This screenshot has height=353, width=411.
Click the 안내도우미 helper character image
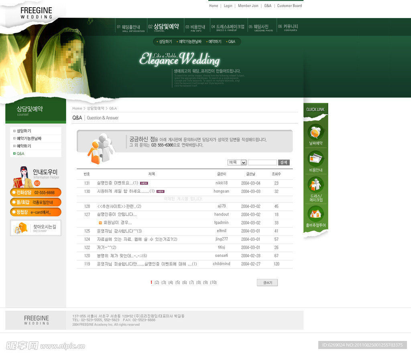coord(22,177)
